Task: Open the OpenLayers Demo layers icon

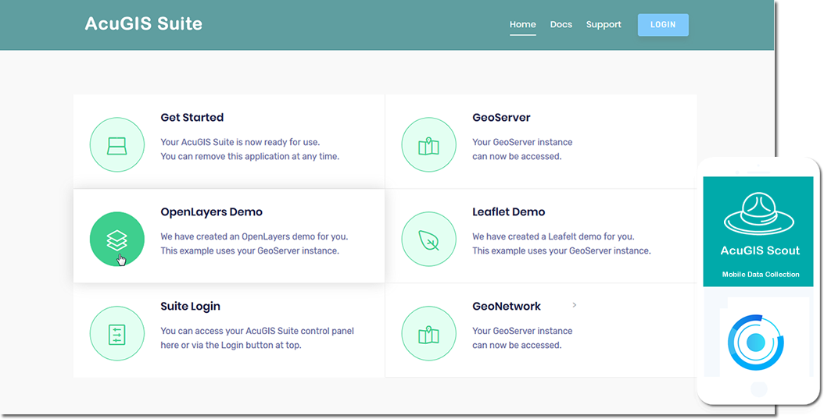Action: [x=116, y=240]
